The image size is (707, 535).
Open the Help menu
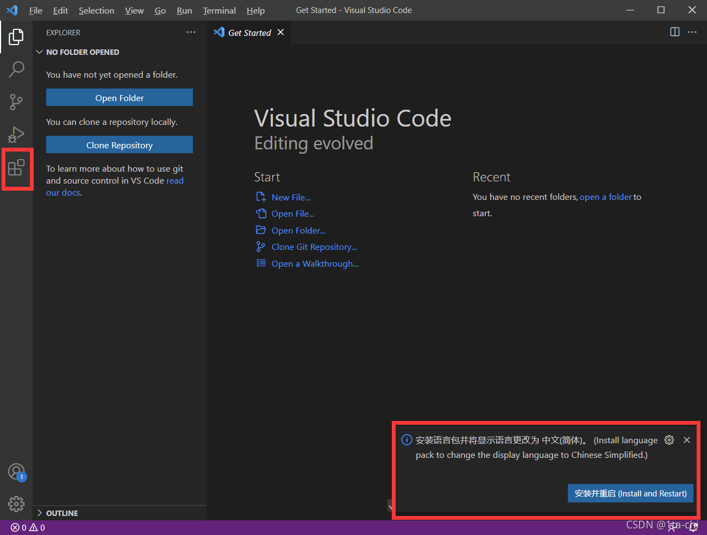click(255, 10)
